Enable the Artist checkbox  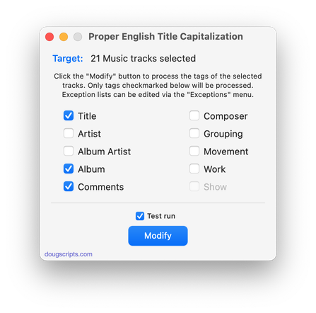pyautogui.click(x=69, y=133)
